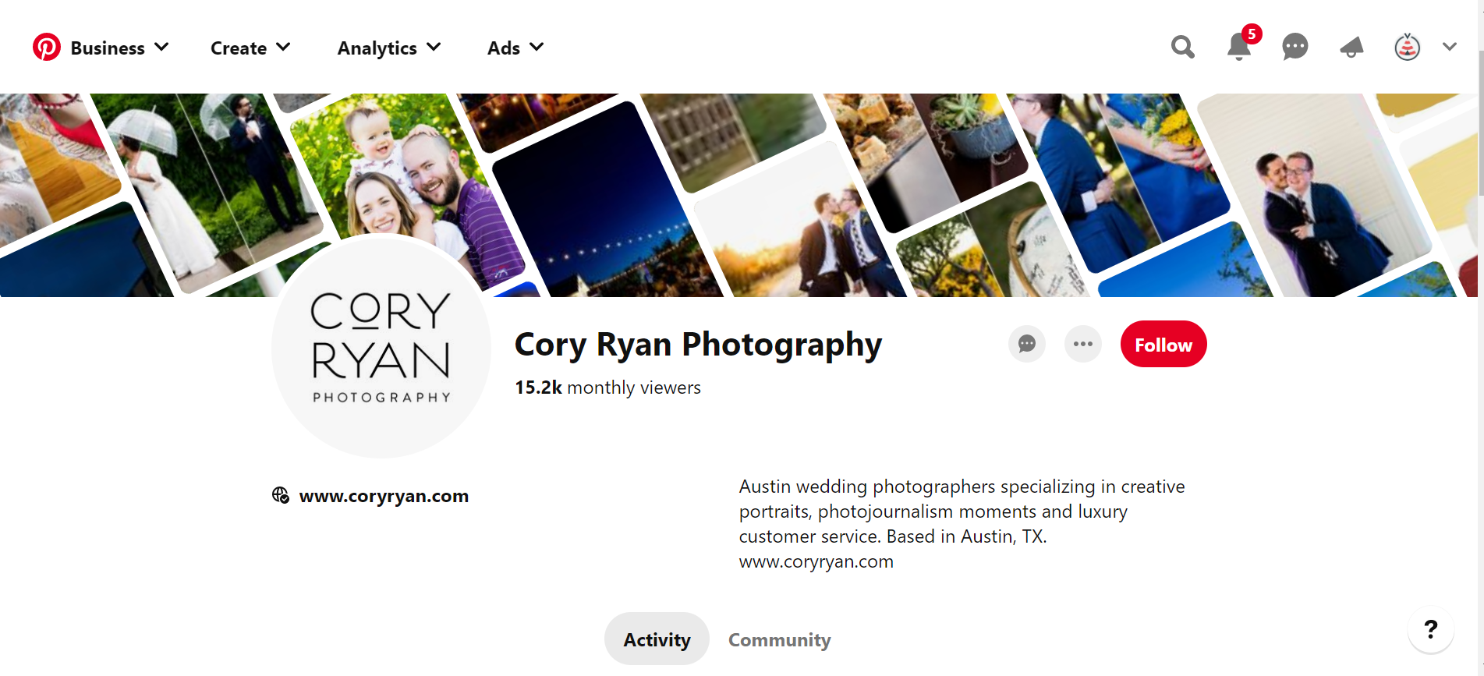Expand the Create dropdown menu

250,48
